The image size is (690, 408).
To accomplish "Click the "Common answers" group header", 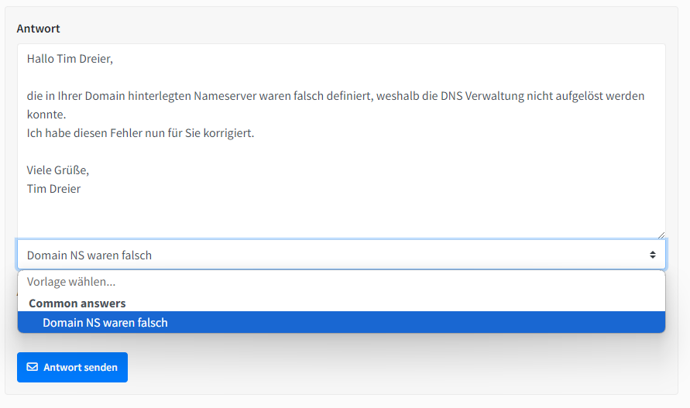I will coord(77,303).
